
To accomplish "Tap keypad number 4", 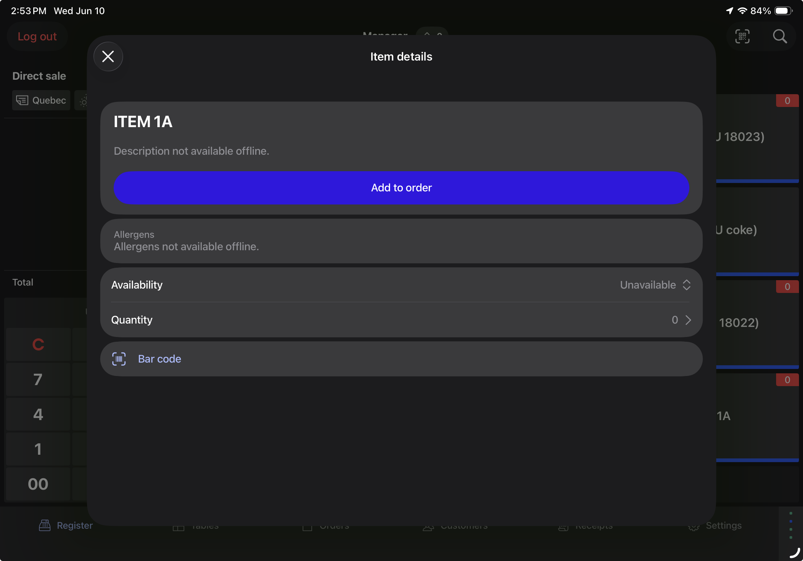I will (x=38, y=414).
